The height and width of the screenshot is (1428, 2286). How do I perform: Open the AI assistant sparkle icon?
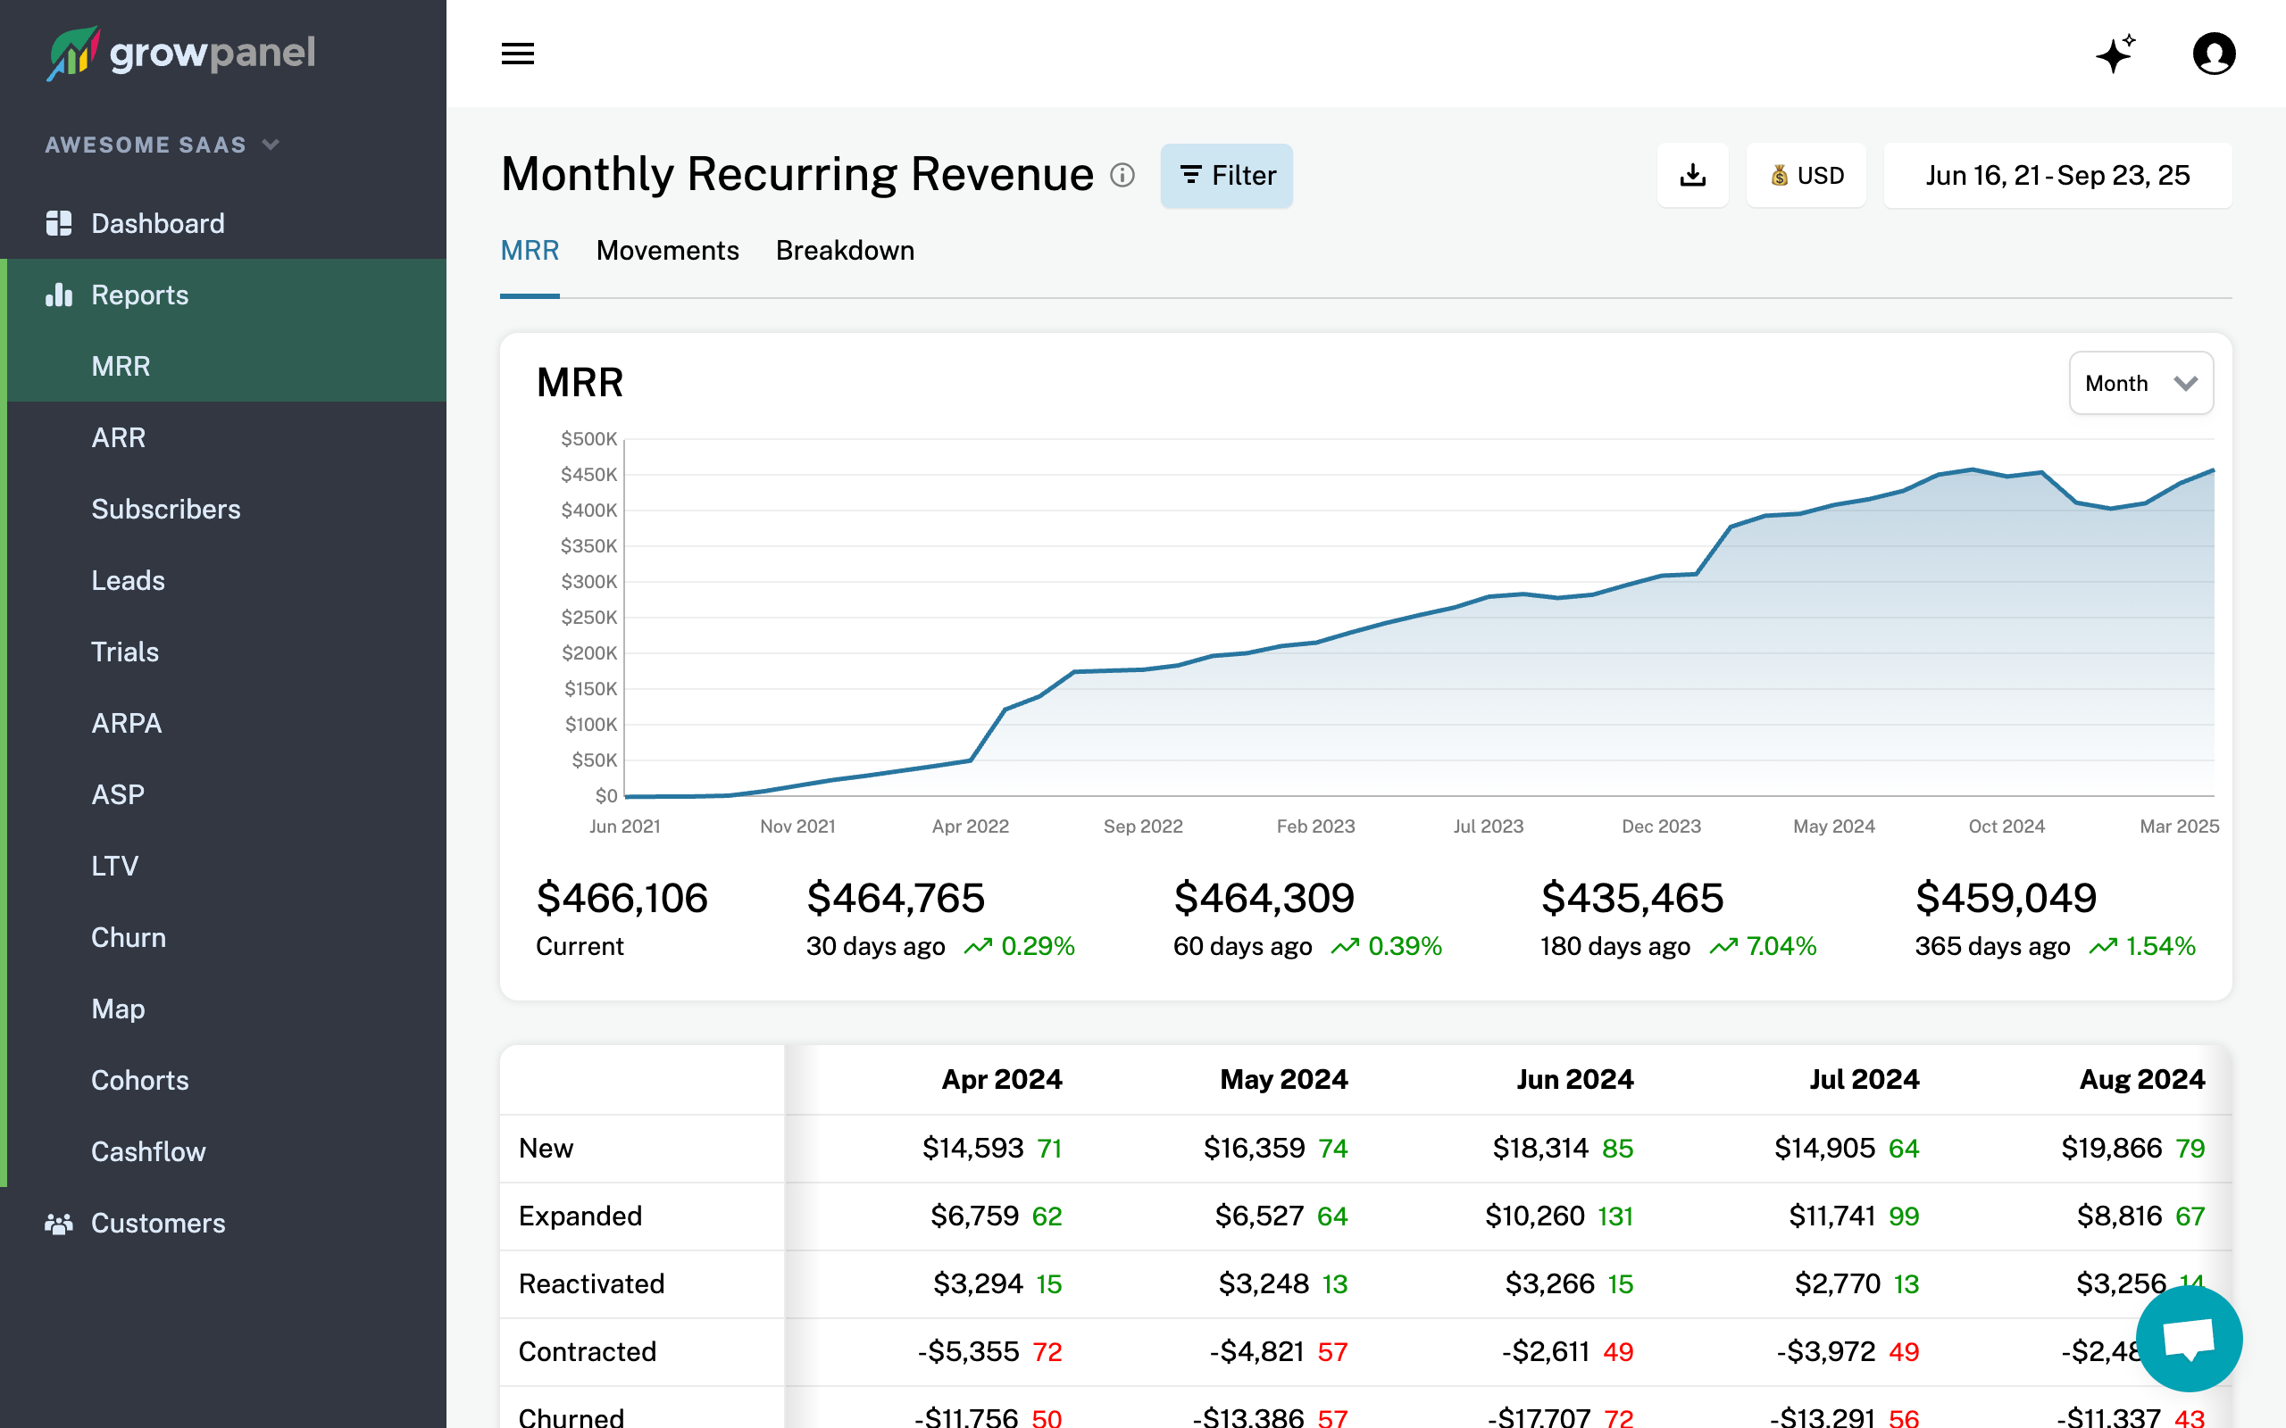pyautogui.click(x=2114, y=54)
